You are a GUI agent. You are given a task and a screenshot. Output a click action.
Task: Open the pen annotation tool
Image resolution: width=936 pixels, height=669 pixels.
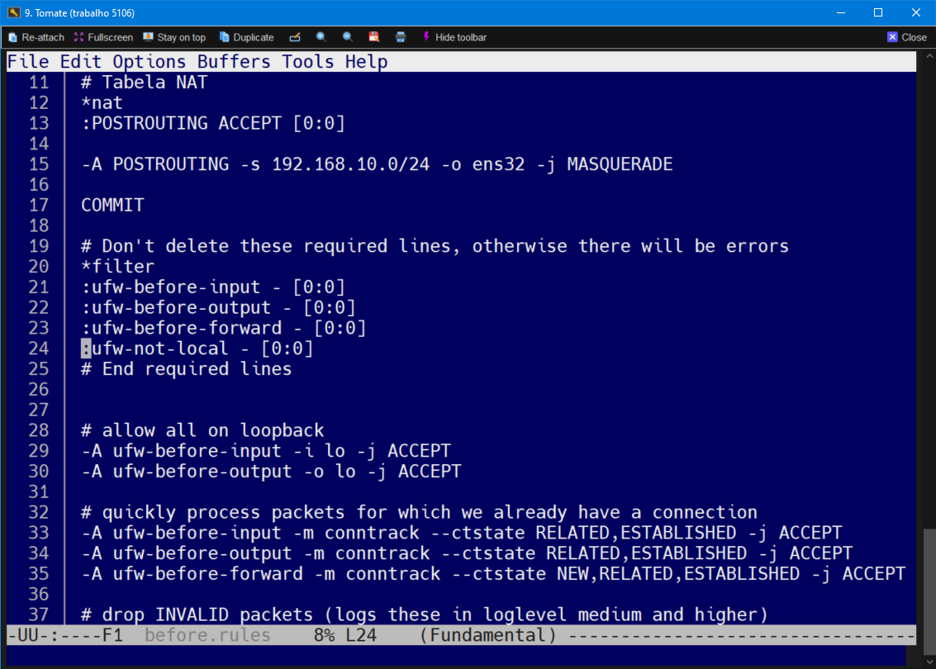296,36
